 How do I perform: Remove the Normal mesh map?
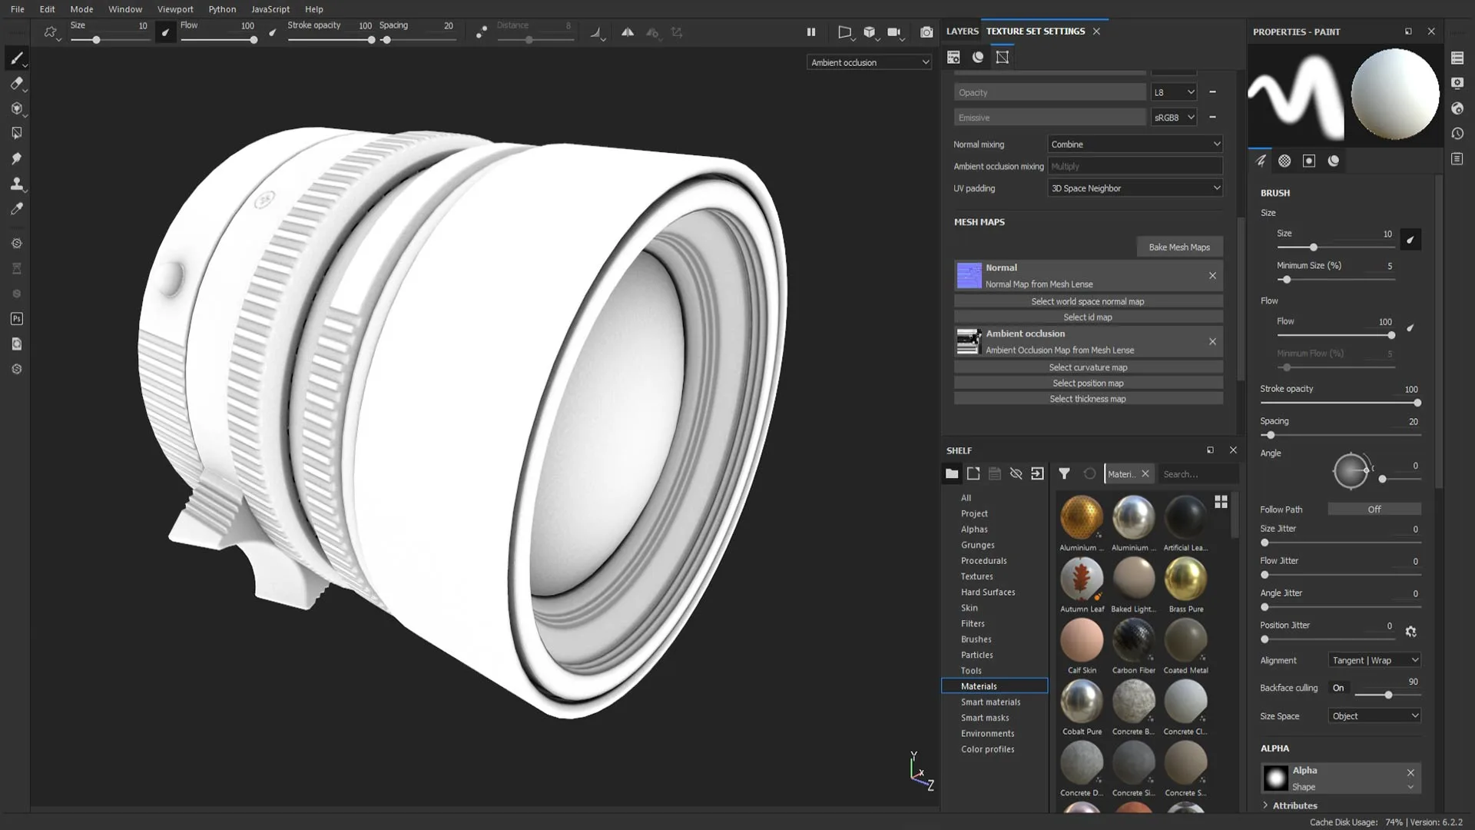coord(1212,276)
